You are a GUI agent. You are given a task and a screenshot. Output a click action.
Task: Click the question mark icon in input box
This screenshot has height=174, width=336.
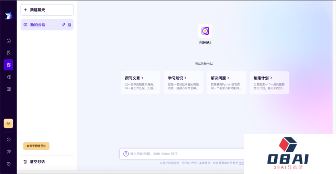[x=126, y=154]
